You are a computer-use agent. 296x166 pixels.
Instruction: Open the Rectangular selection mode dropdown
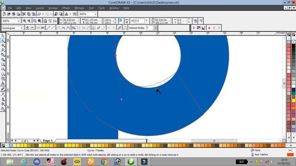[22, 28]
